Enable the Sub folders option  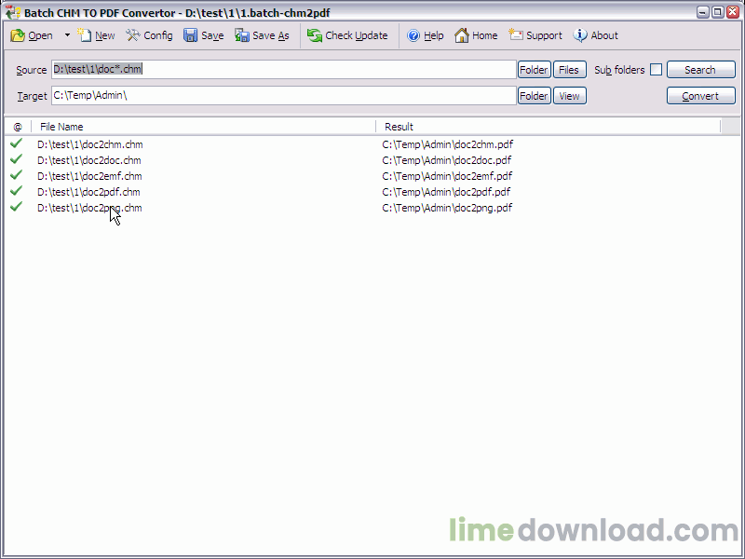657,69
